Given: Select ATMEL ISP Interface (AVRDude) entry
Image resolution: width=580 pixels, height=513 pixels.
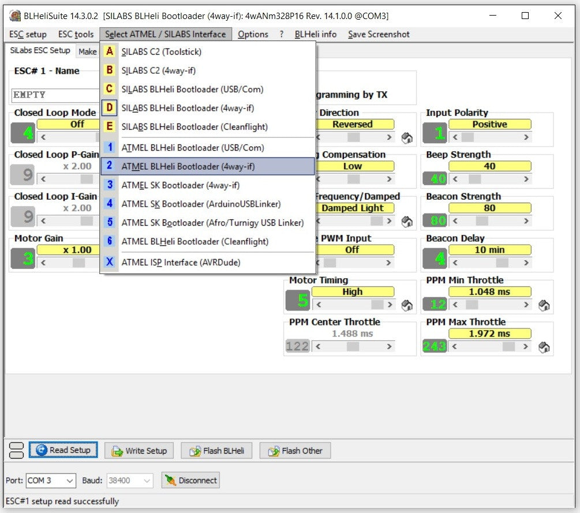Looking at the screenshot, I should click(181, 263).
